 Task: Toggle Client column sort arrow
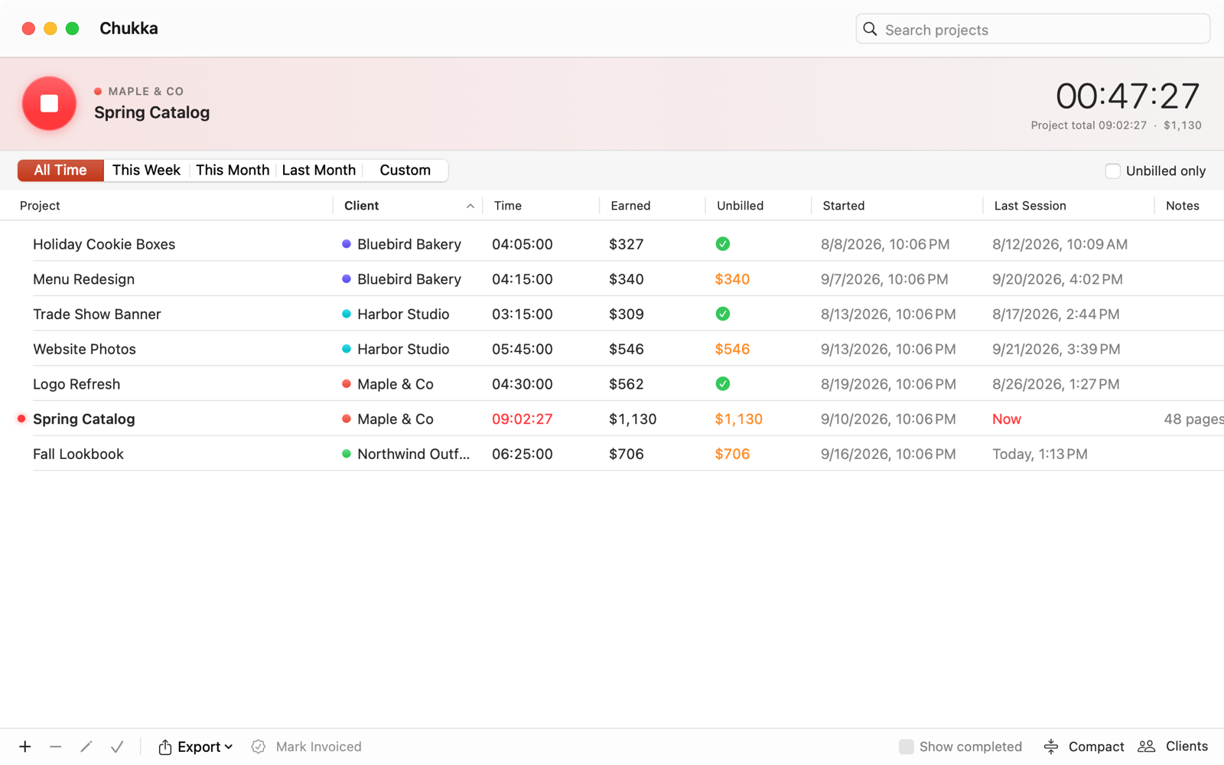470,206
